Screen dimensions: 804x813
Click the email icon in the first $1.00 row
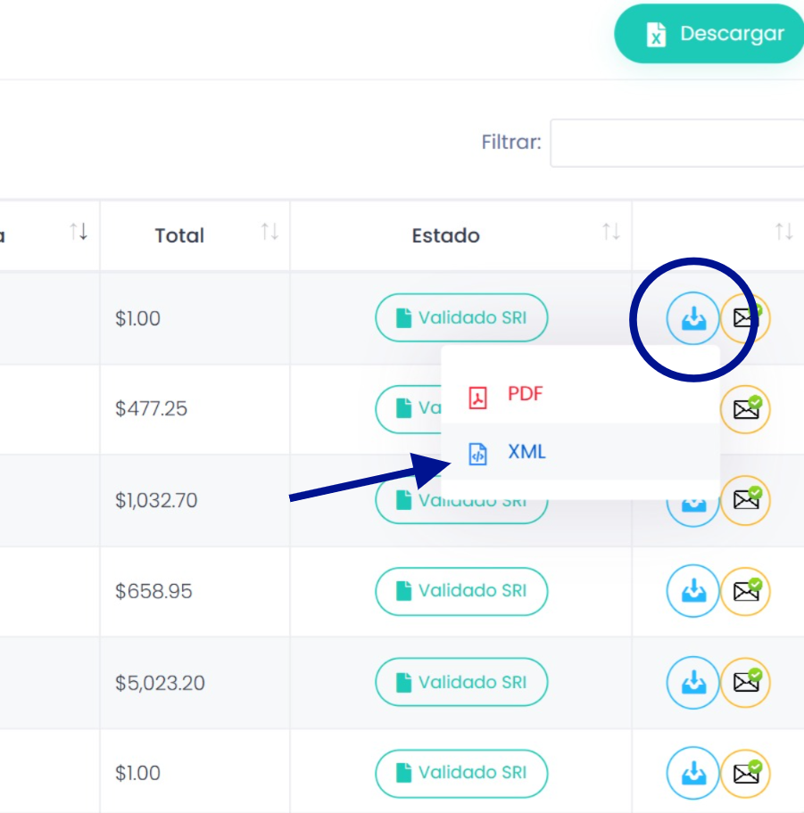tap(745, 318)
